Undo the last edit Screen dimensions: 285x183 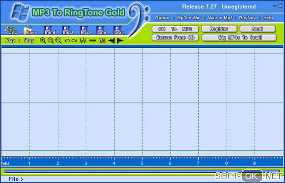click(67, 41)
